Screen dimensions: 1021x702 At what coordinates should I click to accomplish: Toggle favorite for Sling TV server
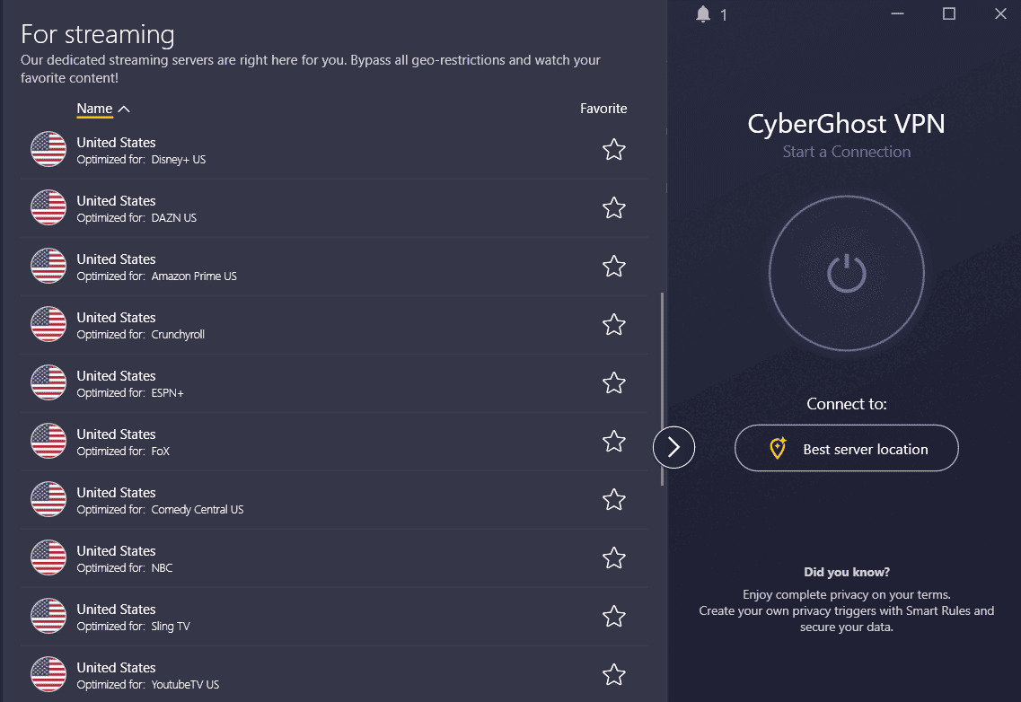(x=614, y=616)
